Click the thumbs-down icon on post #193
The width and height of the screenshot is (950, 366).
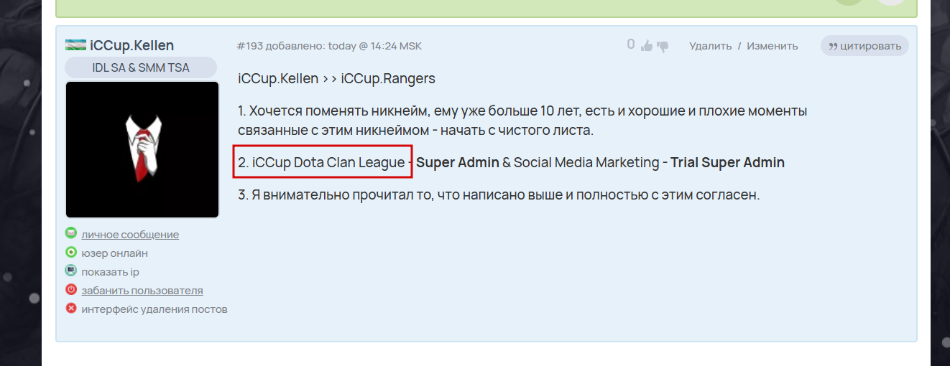pyautogui.click(x=663, y=46)
